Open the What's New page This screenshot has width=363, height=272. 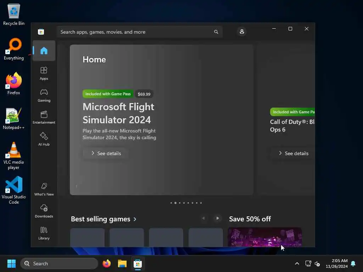(x=44, y=189)
